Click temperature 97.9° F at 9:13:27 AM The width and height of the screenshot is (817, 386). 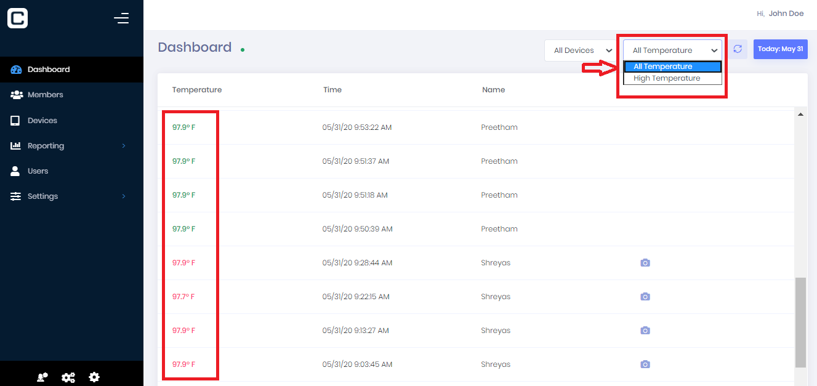click(184, 331)
